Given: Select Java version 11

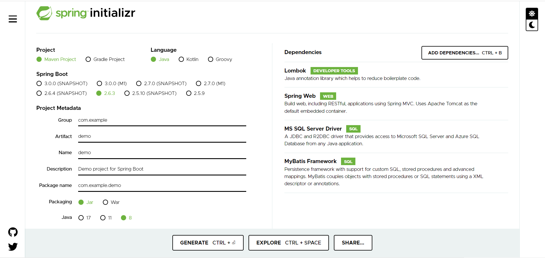Looking at the screenshot, I should click(x=106, y=218).
